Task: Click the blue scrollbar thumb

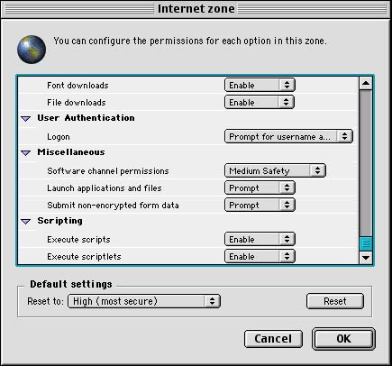Action: click(366, 243)
